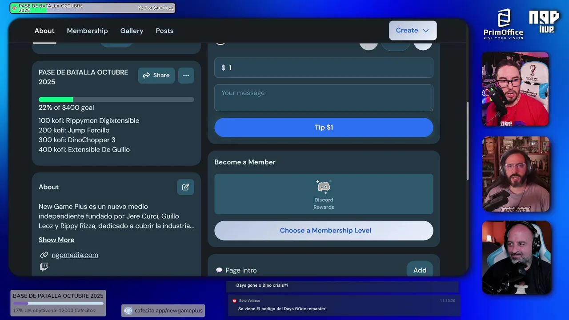Image resolution: width=569 pixels, height=320 pixels.
Task: Open the Gallery tab
Action: pos(132,31)
